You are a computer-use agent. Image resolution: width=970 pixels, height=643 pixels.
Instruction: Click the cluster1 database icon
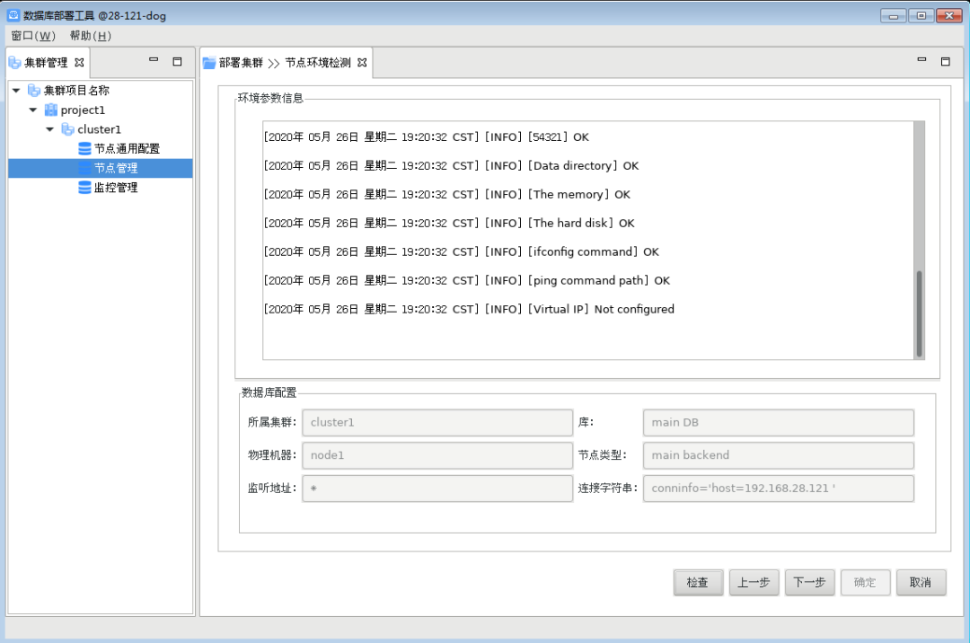(x=68, y=129)
